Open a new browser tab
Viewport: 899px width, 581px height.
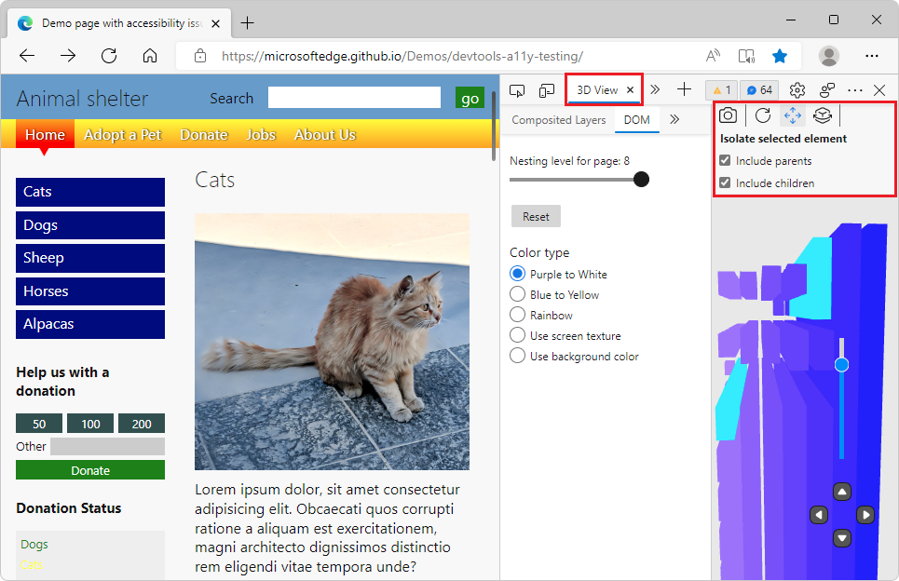tap(247, 23)
